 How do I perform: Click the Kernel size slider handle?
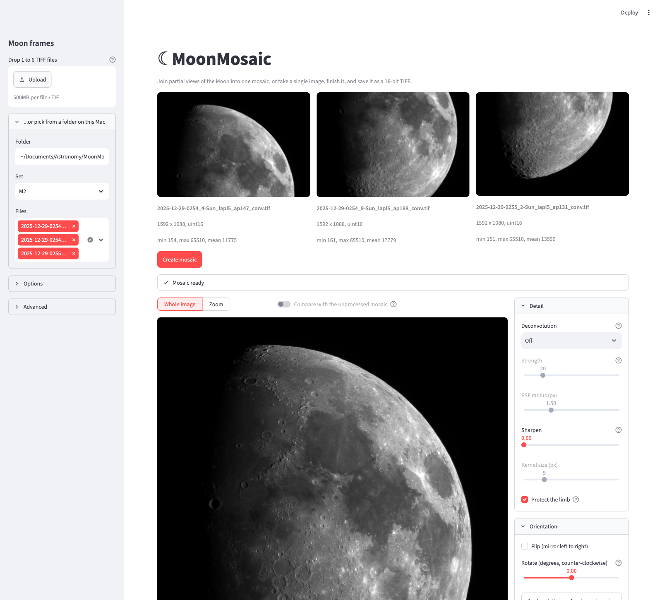tap(544, 480)
